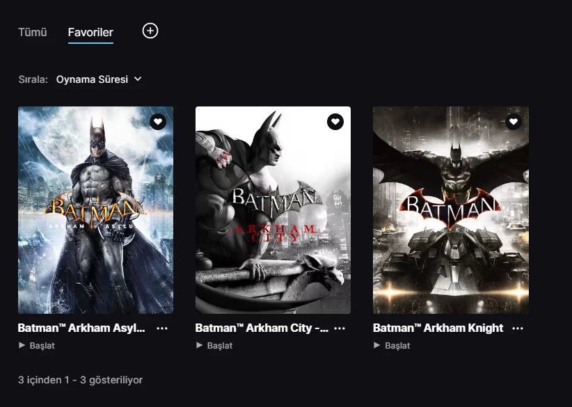
Task: Switch to the Tümü tab
Action: coord(33,32)
